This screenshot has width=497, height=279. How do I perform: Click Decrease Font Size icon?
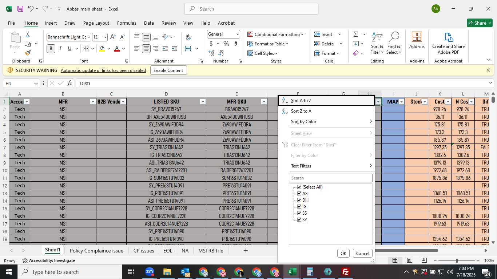tap(122, 37)
